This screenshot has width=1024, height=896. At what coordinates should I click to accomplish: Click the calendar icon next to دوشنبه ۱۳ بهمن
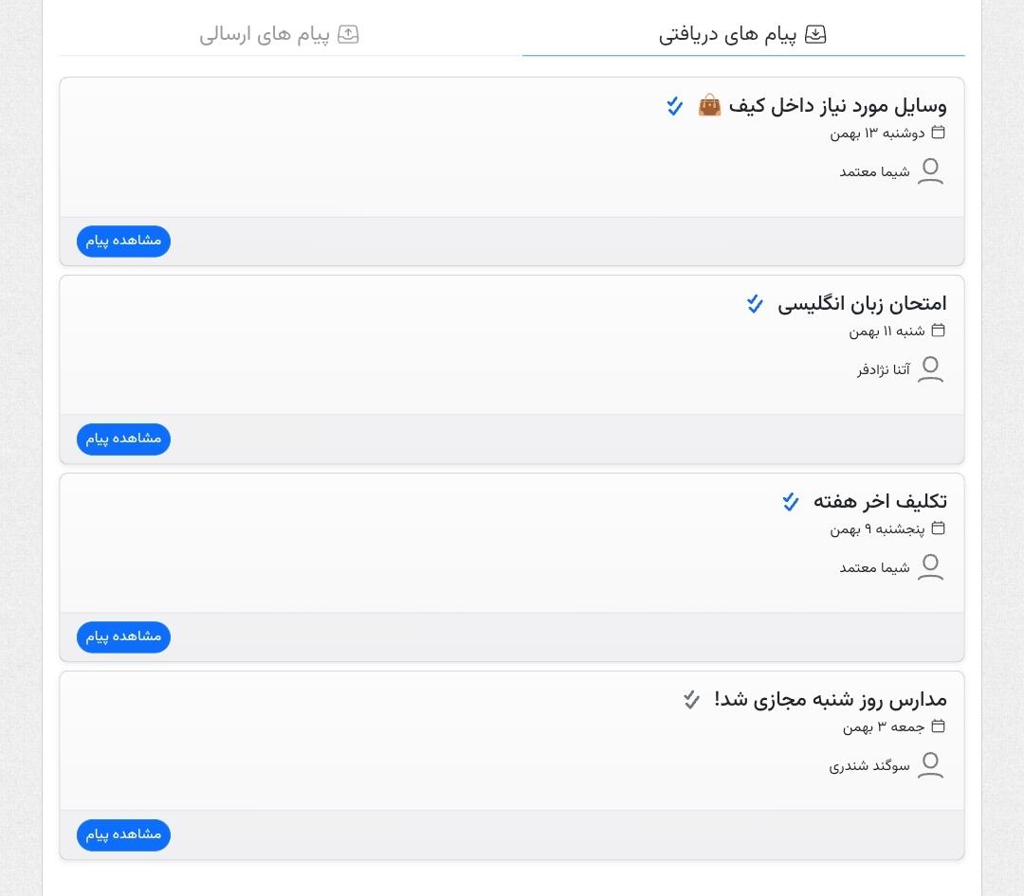(x=938, y=133)
